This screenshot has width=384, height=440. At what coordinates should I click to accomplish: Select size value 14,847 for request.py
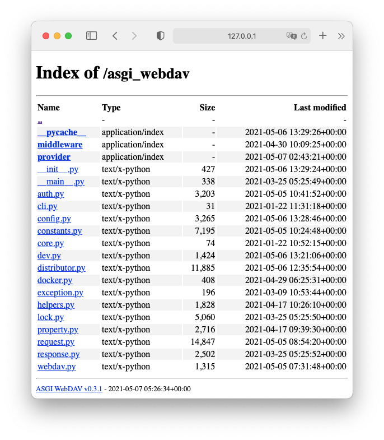click(203, 342)
